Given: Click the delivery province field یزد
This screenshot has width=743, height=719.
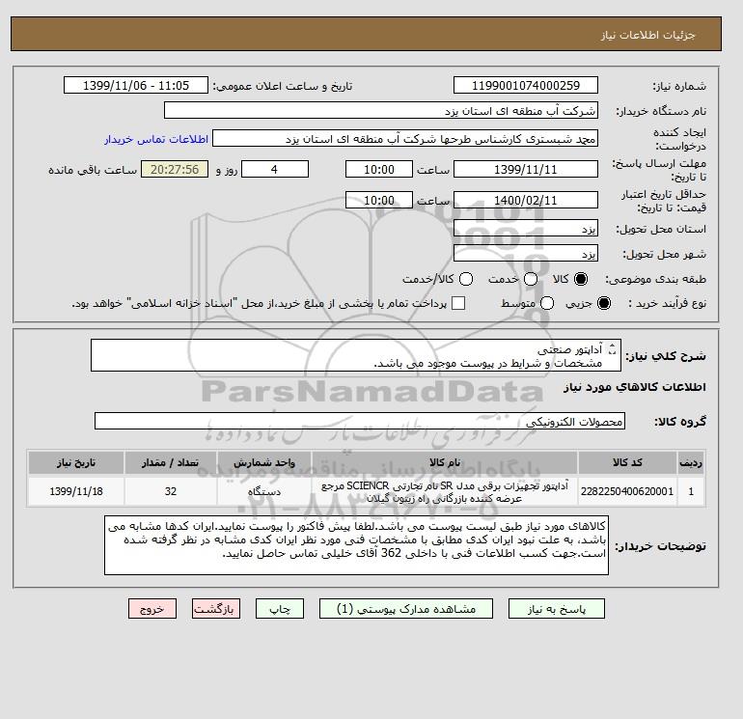Looking at the screenshot, I should point(526,229).
